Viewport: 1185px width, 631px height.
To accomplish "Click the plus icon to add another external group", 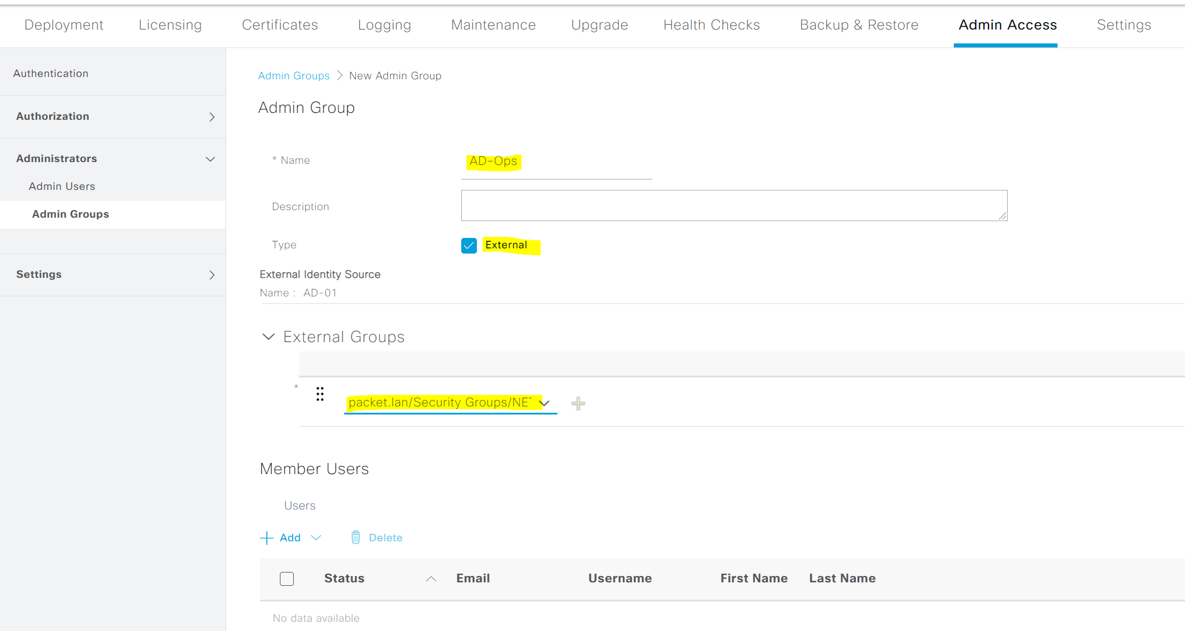I will 578,403.
